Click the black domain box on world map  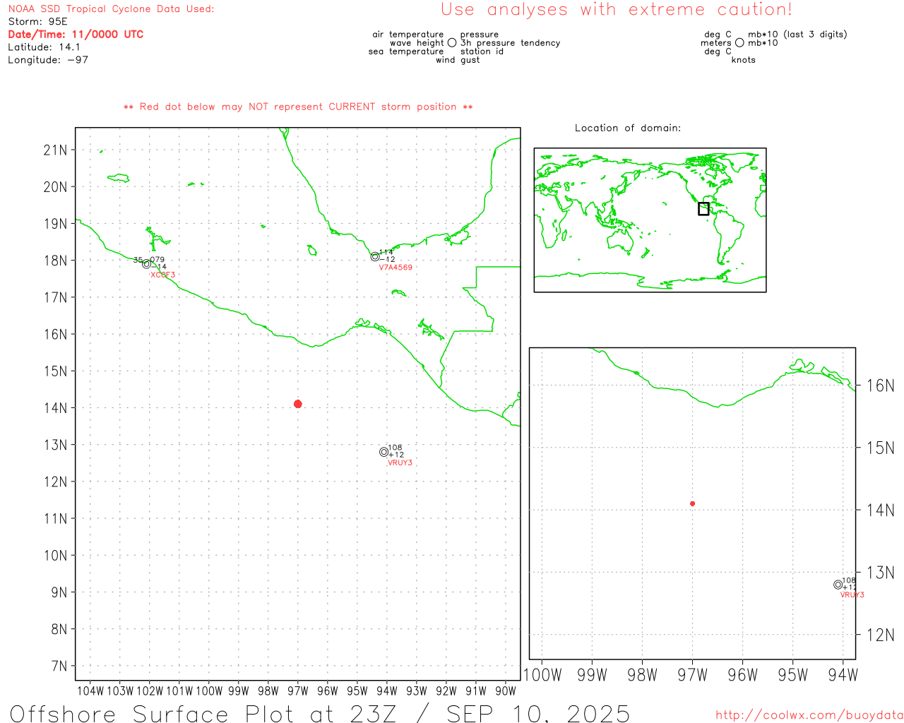[703, 208]
